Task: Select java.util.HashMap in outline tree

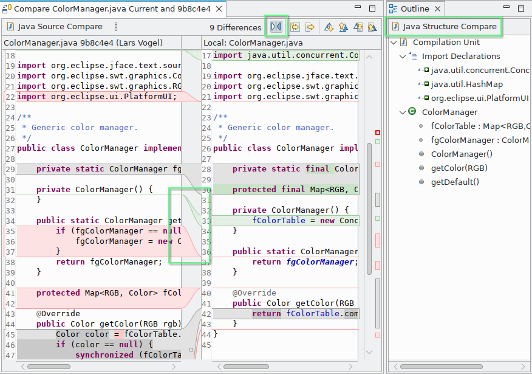Action: [467, 84]
